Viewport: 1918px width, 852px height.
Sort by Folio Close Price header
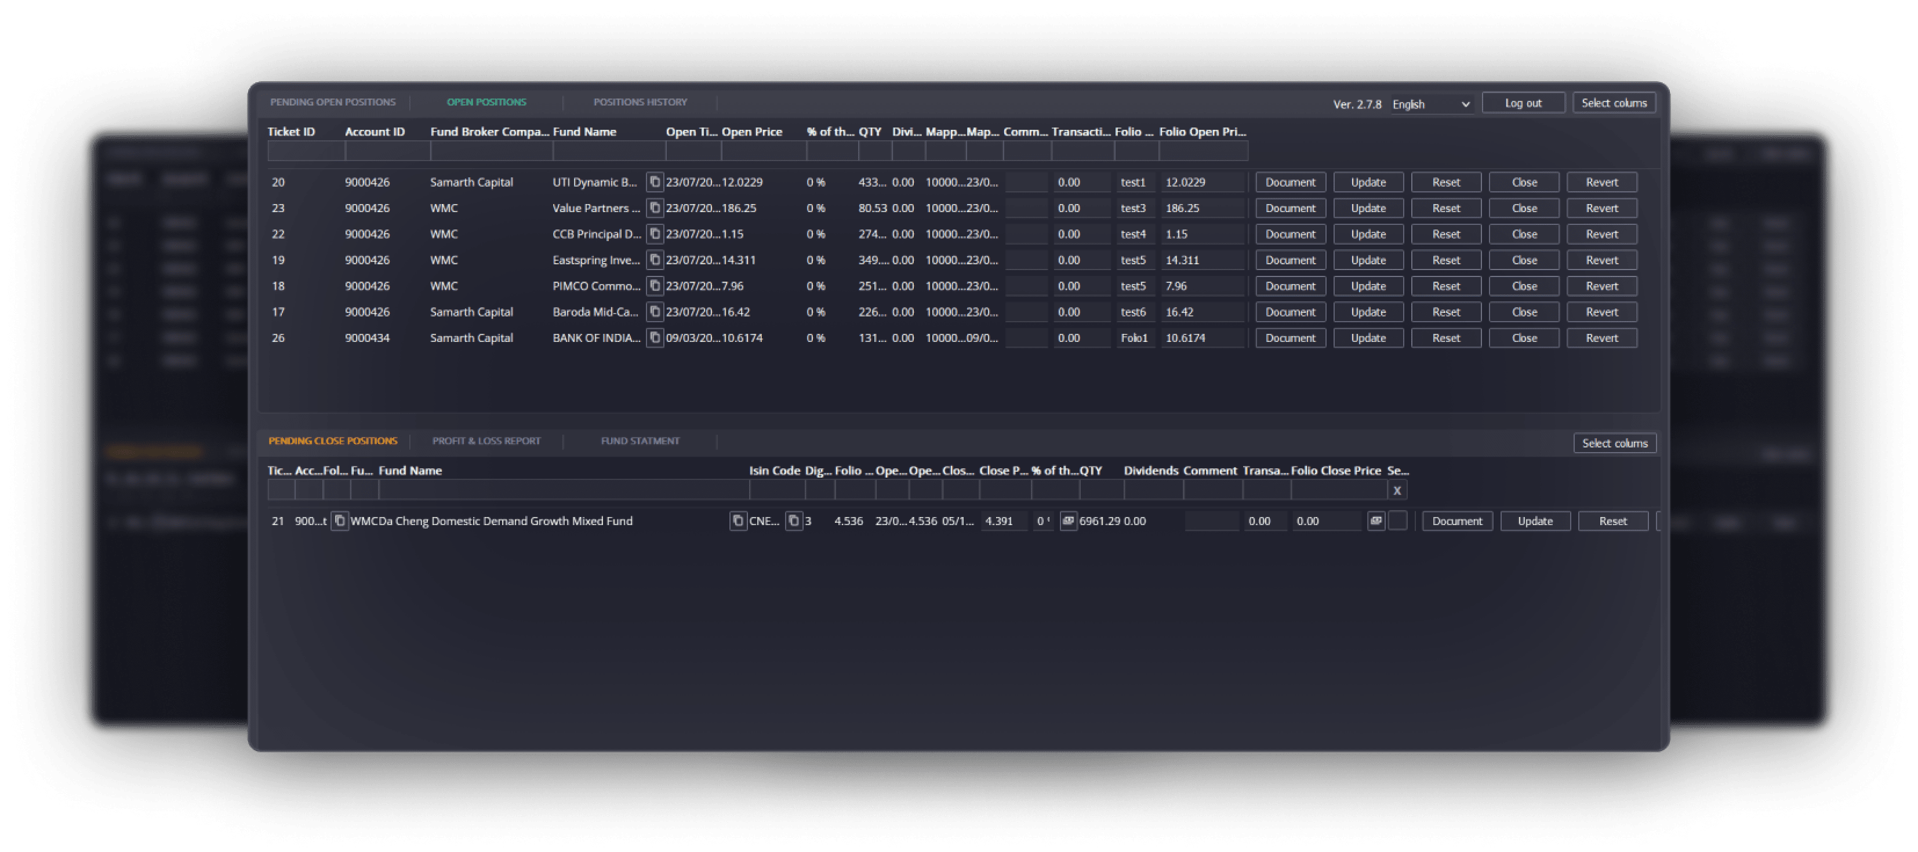tap(1336, 470)
